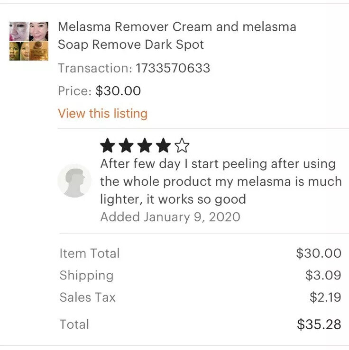This screenshot has height=350, width=349.
Task: Click the Sales Tax label
Action: click(87, 297)
